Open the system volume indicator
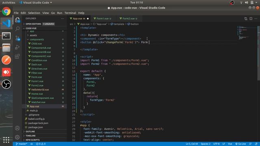This screenshot has height=146, width=260. [x=247, y=2]
